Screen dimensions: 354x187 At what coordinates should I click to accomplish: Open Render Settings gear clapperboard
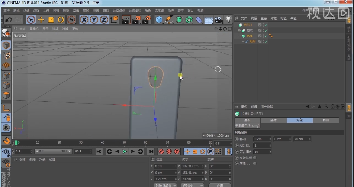(146, 20)
